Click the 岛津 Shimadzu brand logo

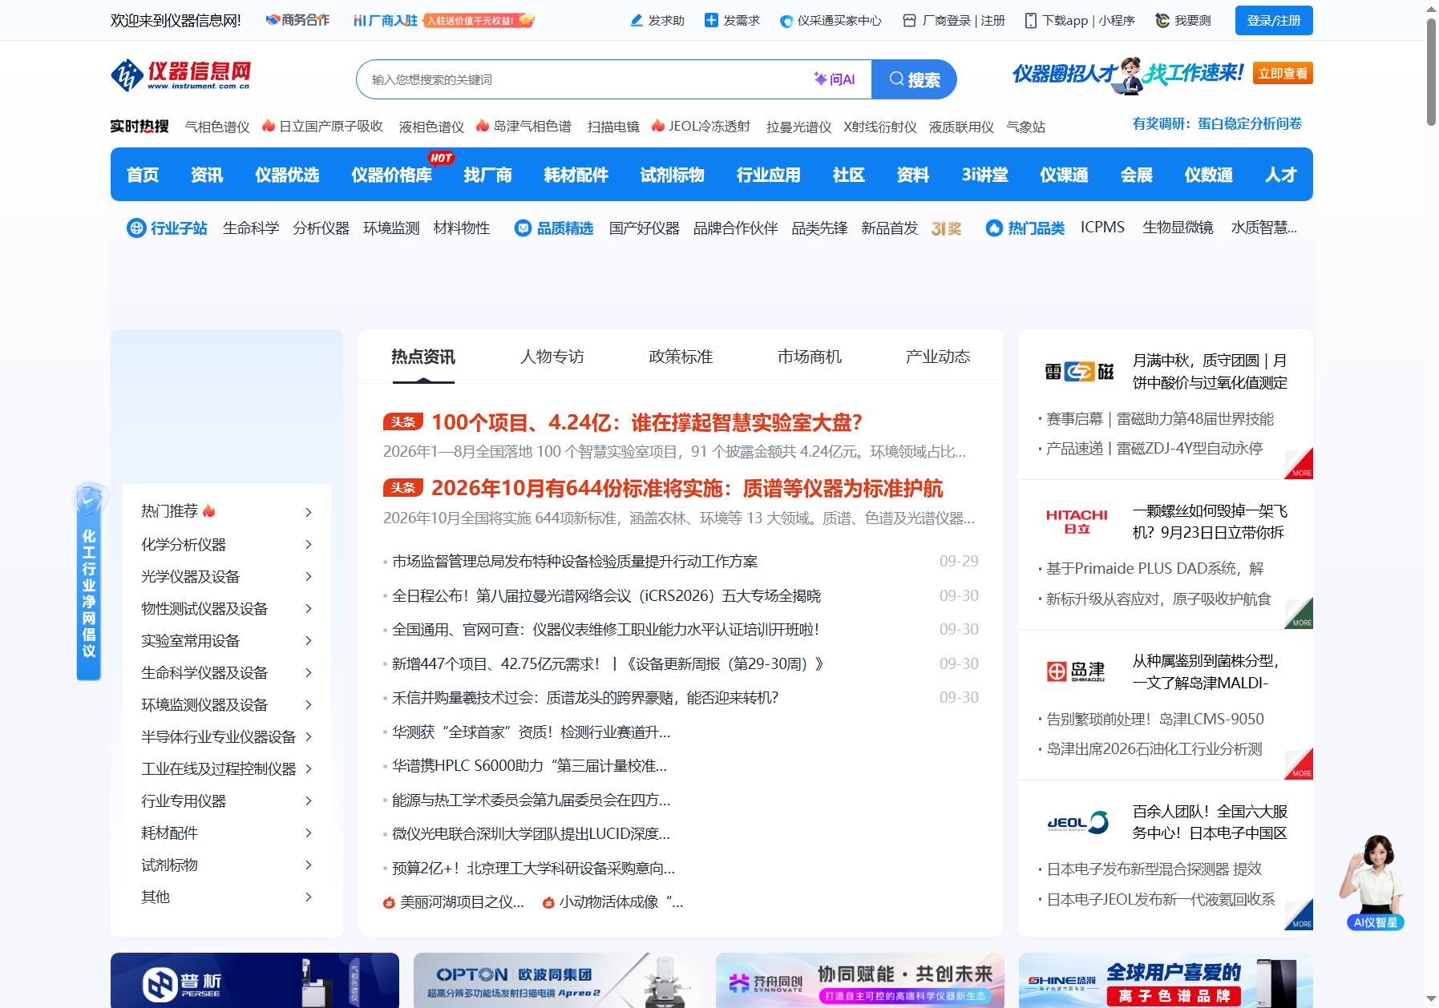pyautogui.click(x=1076, y=671)
